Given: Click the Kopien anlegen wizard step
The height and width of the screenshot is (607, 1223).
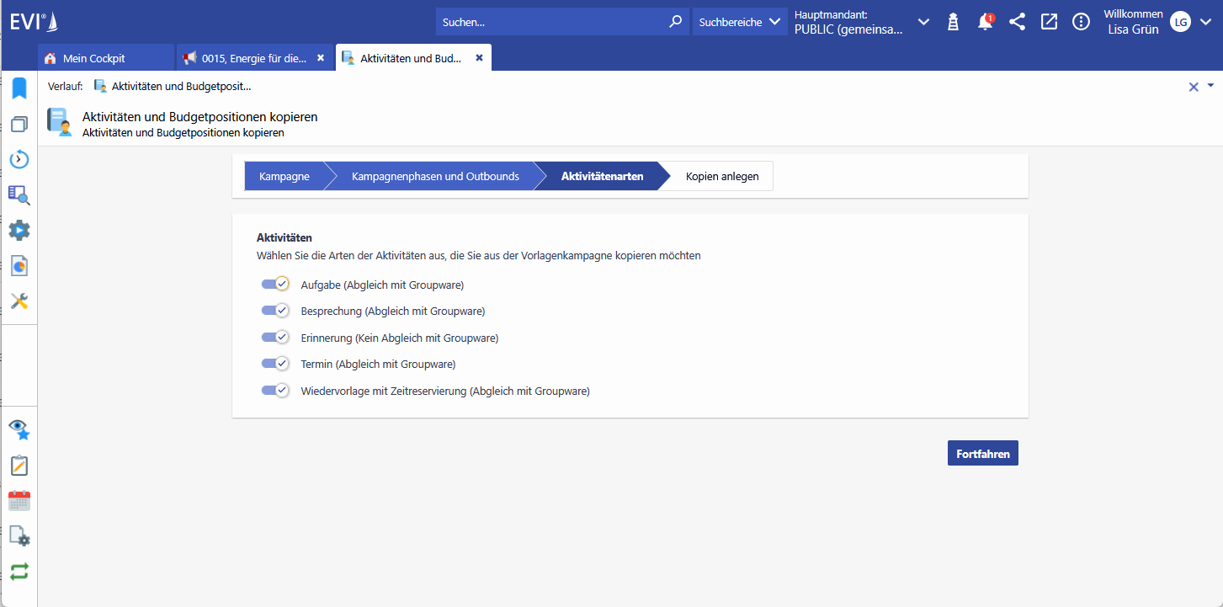Looking at the screenshot, I should coord(721,177).
